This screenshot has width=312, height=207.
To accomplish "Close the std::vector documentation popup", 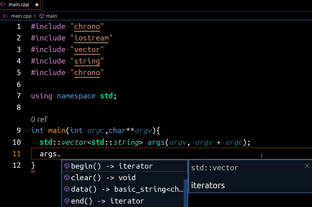I will coord(307,166).
